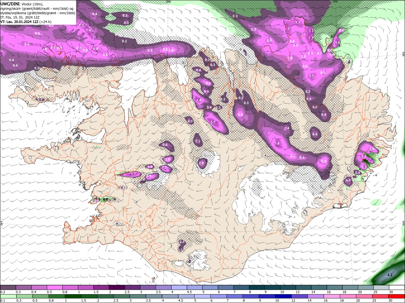
Task: Click the '(+24 h)' forecast offset text
Action: [45, 22]
